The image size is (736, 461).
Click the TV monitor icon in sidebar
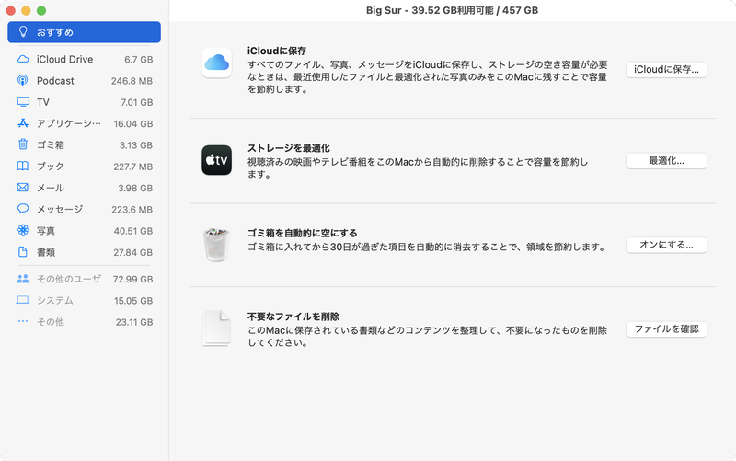[x=23, y=101]
